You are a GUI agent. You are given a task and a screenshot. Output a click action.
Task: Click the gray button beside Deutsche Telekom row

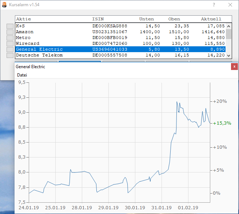pyautogui.click(x=10, y=55)
